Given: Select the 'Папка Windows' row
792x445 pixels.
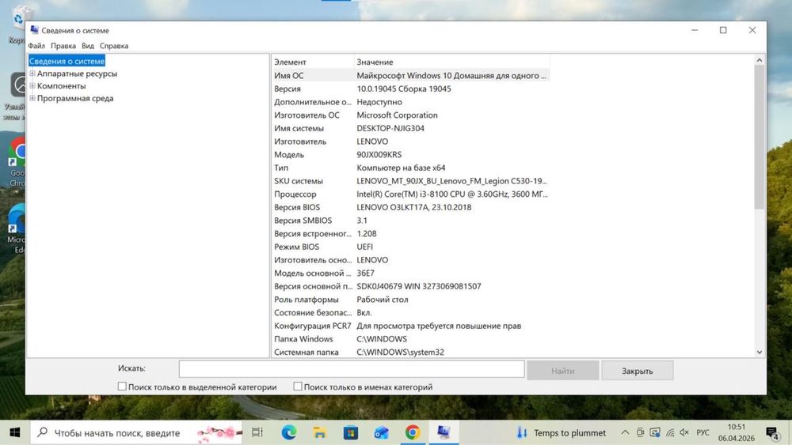Looking at the screenshot, I should click(x=410, y=338).
